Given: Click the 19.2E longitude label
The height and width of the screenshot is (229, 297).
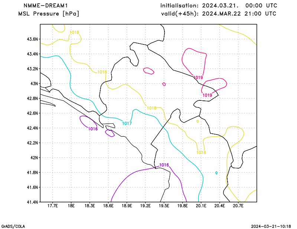Looking at the screenshot, I should click(146, 206).
